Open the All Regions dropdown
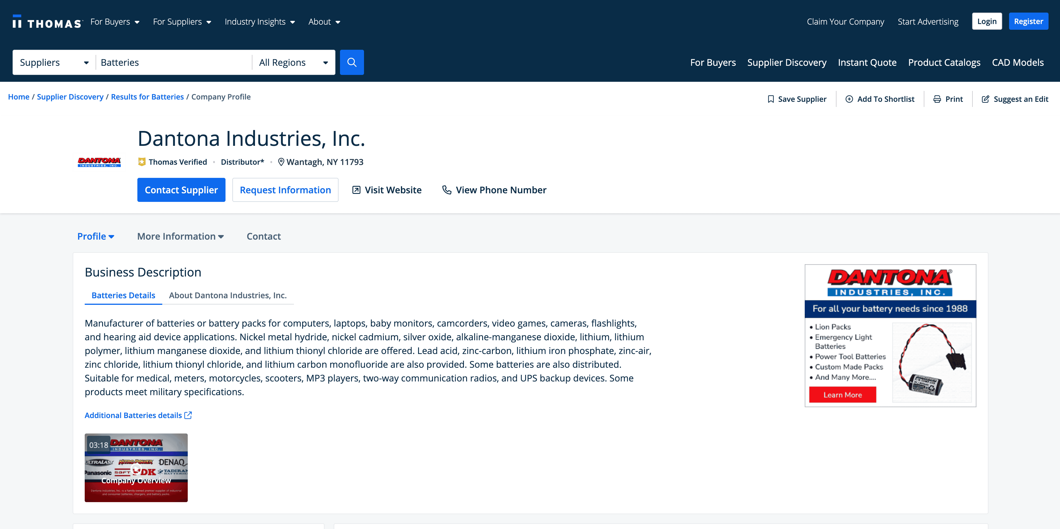1060x529 pixels. pos(293,62)
